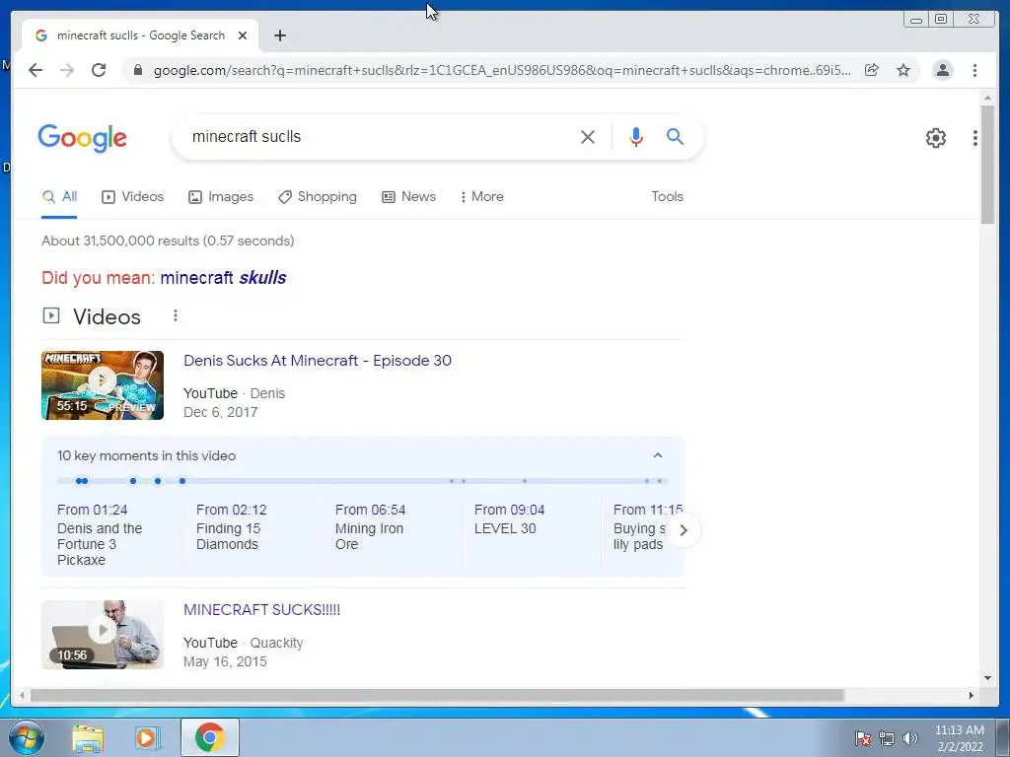Click the Google logo
The height and width of the screenshot is (757, 1010).
click(x=83, y=138)
